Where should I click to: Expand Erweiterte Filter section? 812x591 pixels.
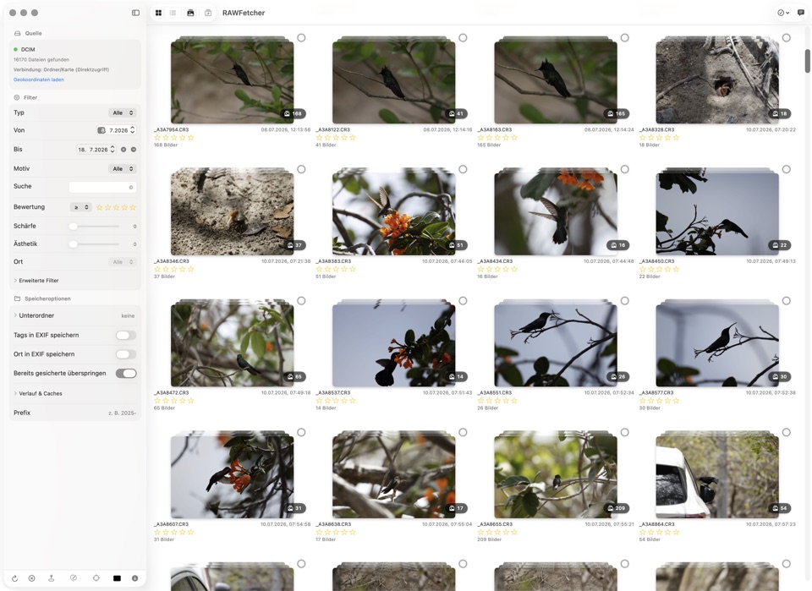pyautogui.click(x=36, y=281)
